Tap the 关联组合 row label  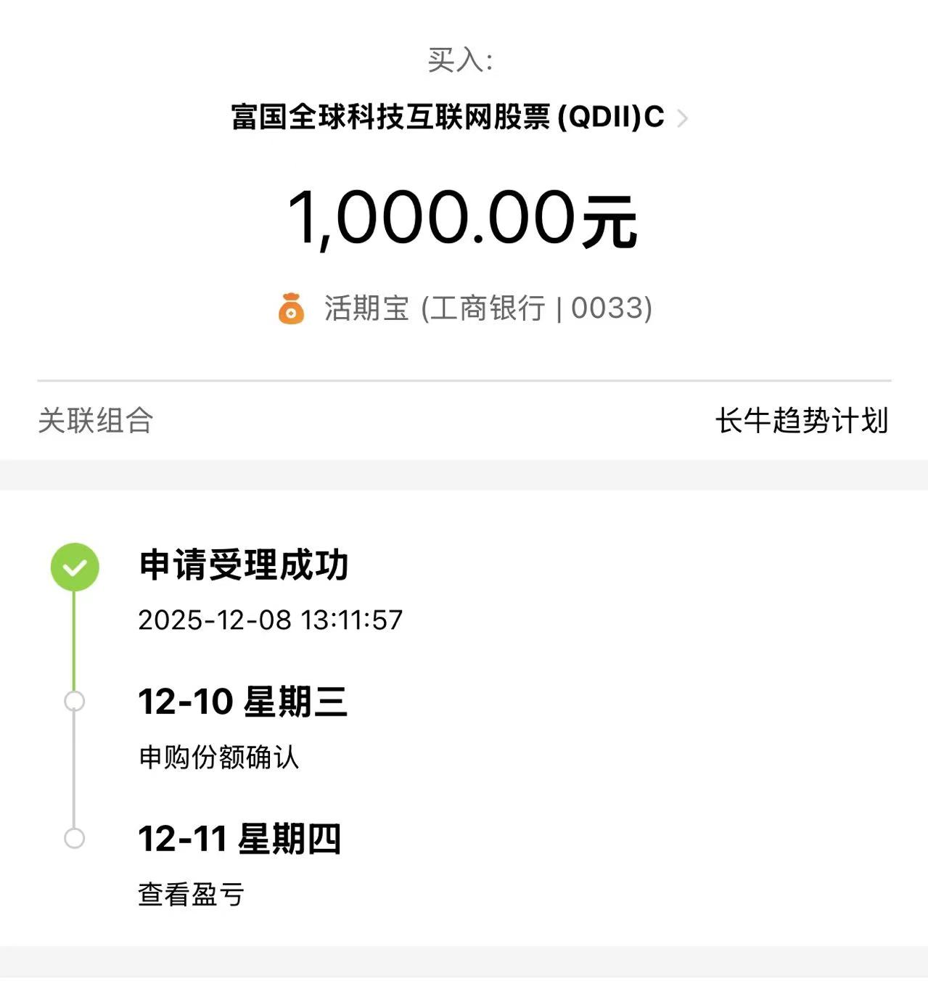click(x=95, y=421)
